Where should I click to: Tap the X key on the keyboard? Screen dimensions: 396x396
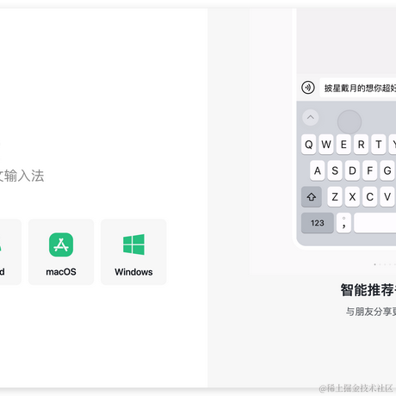352,197
